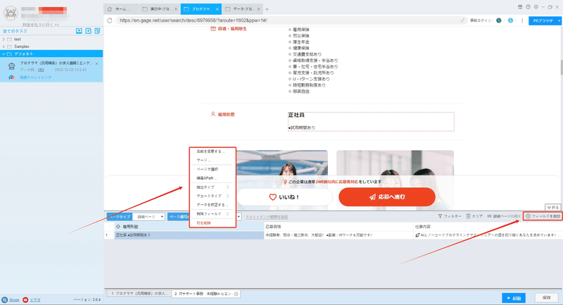Click the field icon before 雇用形態 column header
Viewport: 563px width, 305px height.
[x=118, y=227]
